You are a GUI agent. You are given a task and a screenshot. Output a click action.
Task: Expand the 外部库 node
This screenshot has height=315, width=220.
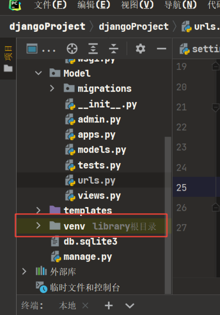click(24, 271)
